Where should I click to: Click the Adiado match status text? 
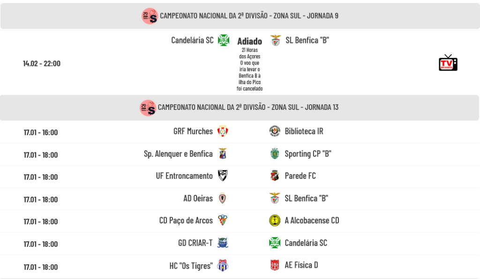[249, 41]
